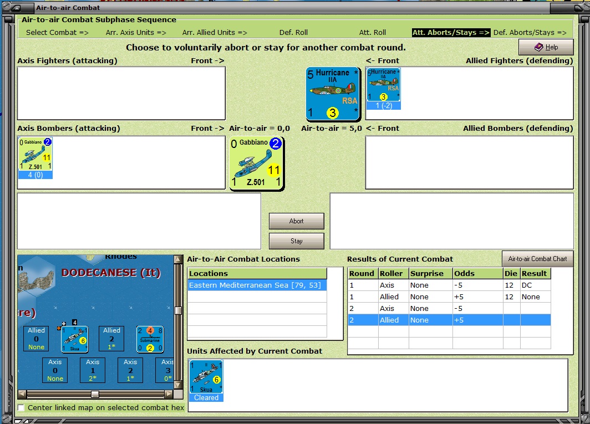Select the highlighted round 2 Allied results row

tap(449, 320)
